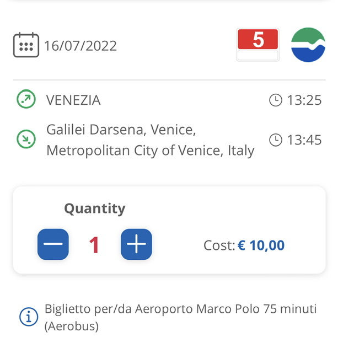
Task: Click the blue info icon
Action: tap(29, 317)
